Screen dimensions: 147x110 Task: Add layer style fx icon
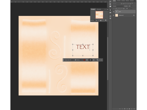tap(122, 109)
